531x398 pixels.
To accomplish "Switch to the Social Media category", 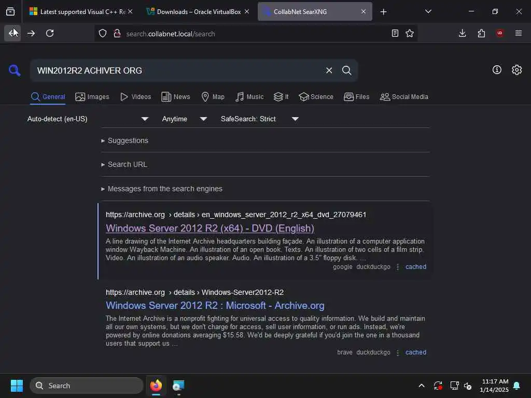I will 404,97.
